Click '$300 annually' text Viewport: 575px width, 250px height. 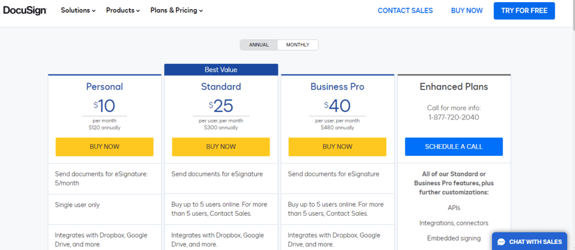coord(221,128)
